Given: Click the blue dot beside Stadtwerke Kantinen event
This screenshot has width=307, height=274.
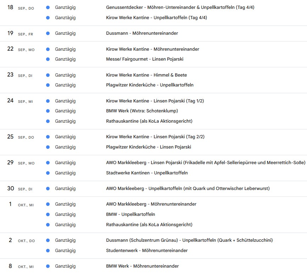Looking at the screenshot, I should pos(48,173).
